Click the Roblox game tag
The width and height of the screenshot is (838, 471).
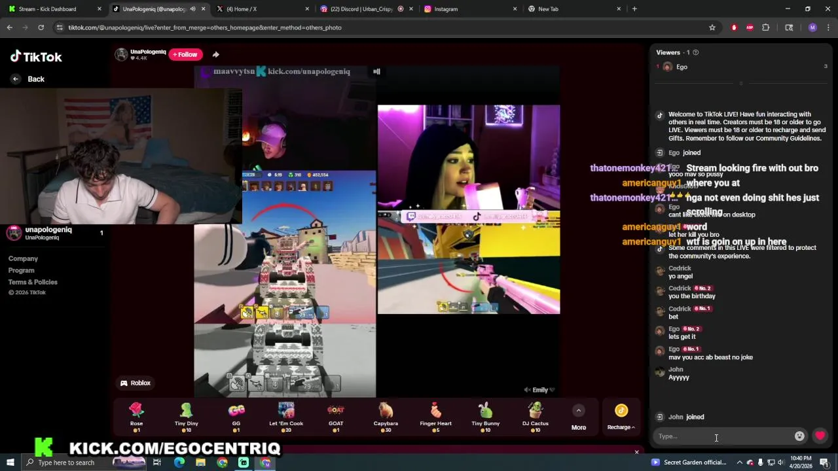[x=136, y=383]
